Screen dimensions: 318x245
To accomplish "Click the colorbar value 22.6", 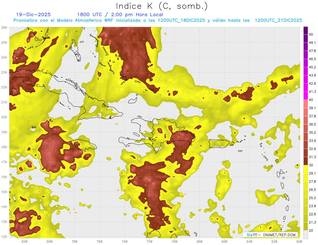I will pyautogui.click(x=313, y=214).
